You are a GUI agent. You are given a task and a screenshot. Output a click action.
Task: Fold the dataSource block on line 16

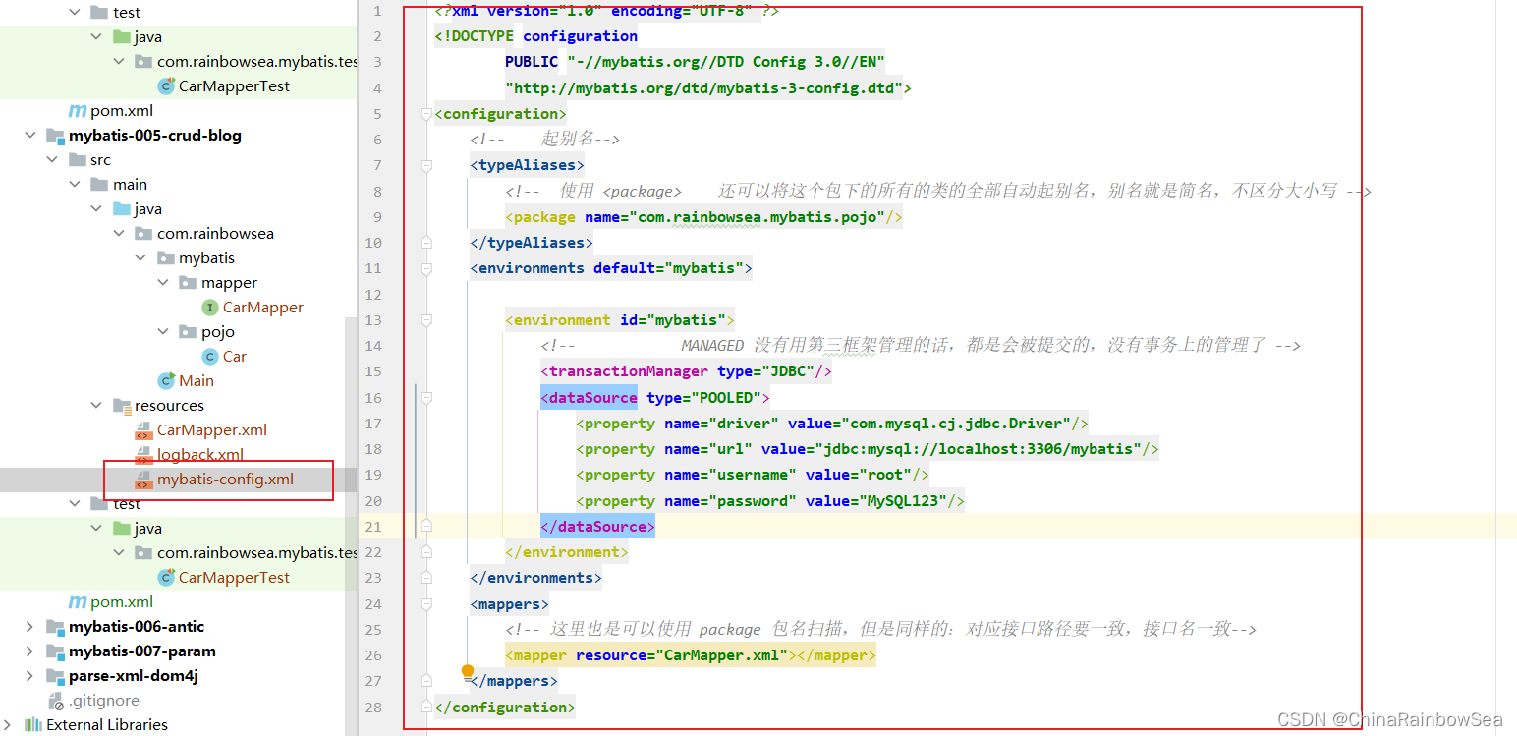tap(426, 398)
